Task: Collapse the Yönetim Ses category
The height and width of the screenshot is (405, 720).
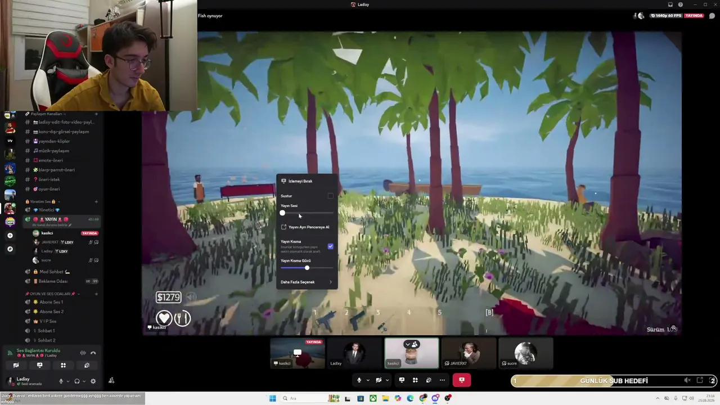Action: point(43,201)
